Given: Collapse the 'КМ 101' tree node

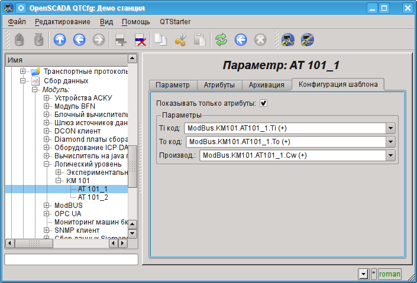Looking at the screenshot, I should (x=59, y=181).
